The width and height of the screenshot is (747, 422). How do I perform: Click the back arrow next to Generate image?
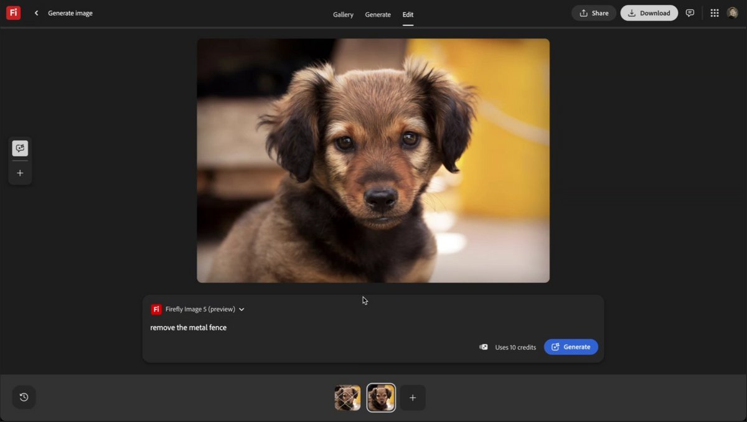[35, 12]
